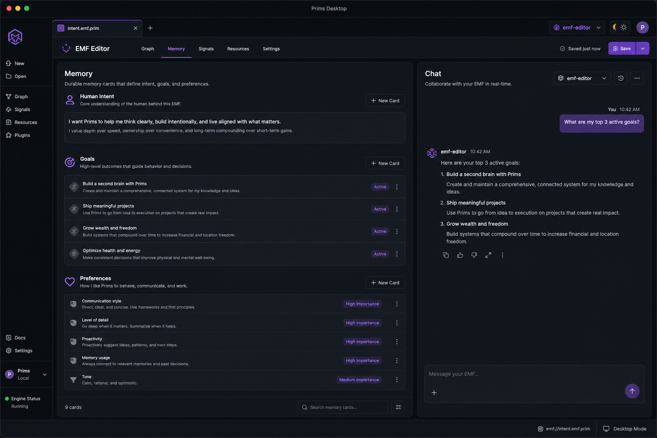Open Settings in left sidebar

[x=19, y=351]
